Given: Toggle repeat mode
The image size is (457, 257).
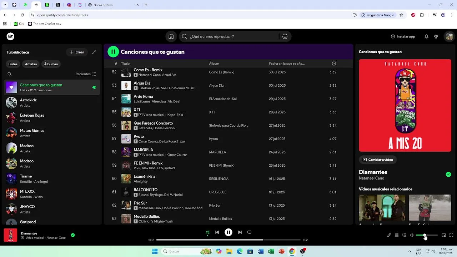Looking at the screenshot, I should point(250,232).
